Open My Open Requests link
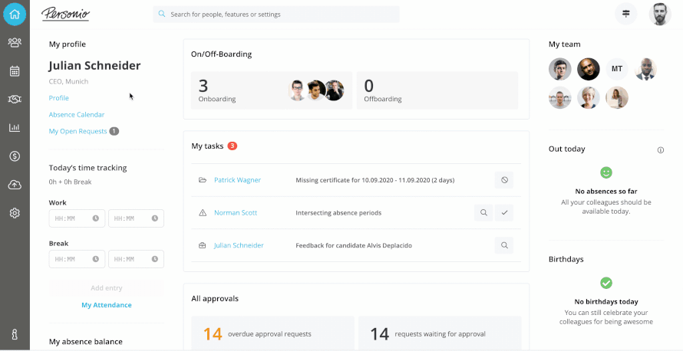This screenshot has width=683, height=351. click(x=78, y=132)
